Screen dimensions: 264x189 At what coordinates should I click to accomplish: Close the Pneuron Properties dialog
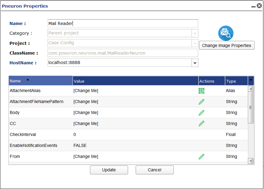coord(259,6)
